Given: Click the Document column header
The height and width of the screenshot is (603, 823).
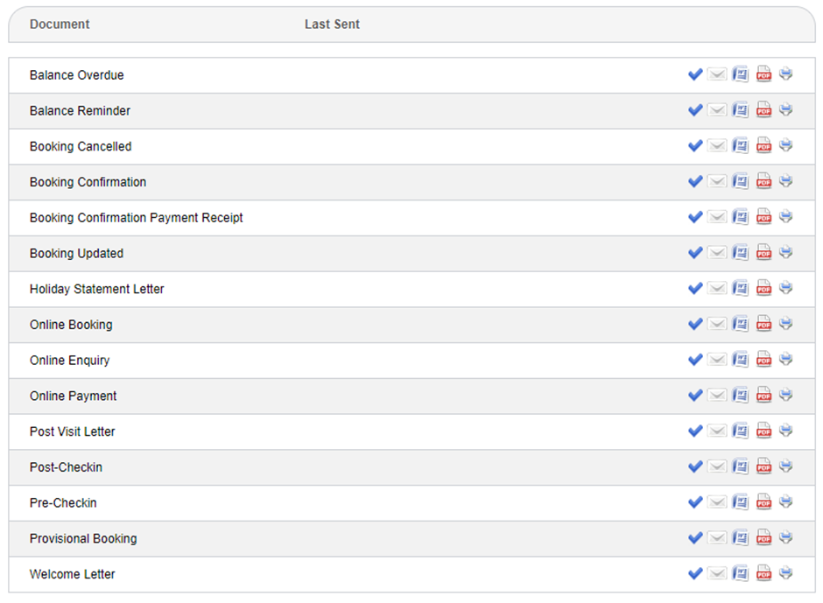Looking at the screenshot, I should coord(60,25).
